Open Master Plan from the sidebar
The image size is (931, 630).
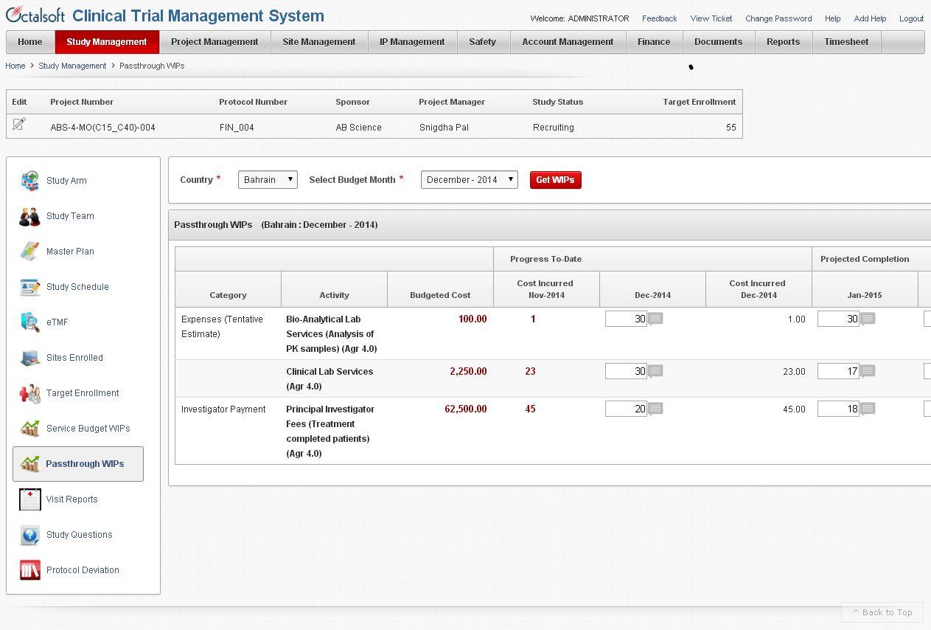[x=29, y=251]
